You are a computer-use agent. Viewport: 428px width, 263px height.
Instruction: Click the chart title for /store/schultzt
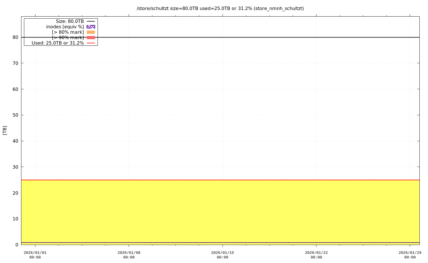point(220,9)
